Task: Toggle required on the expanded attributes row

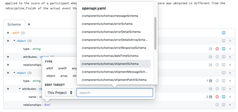Action: pos(217,89)
